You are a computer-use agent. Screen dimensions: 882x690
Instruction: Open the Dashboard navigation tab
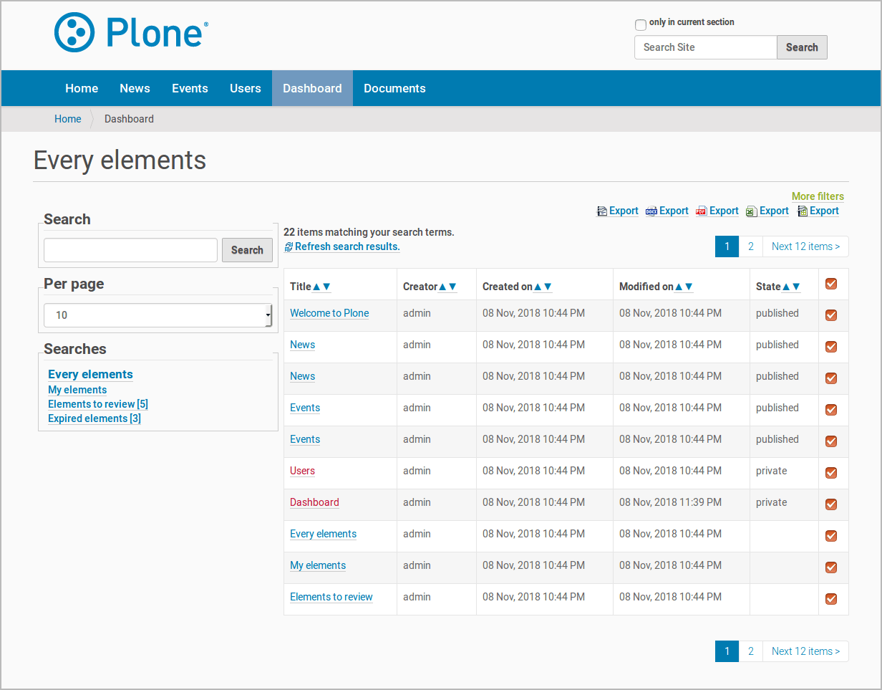click(x=312, y=88)
